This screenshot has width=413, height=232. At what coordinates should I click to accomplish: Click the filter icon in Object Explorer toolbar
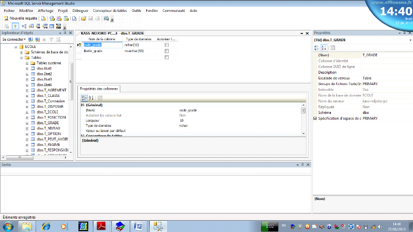click(51, 39)
